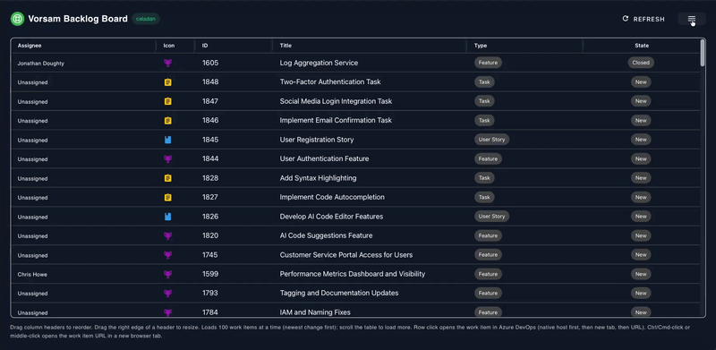Click the User Story badge for 1845

coord(491,140)
